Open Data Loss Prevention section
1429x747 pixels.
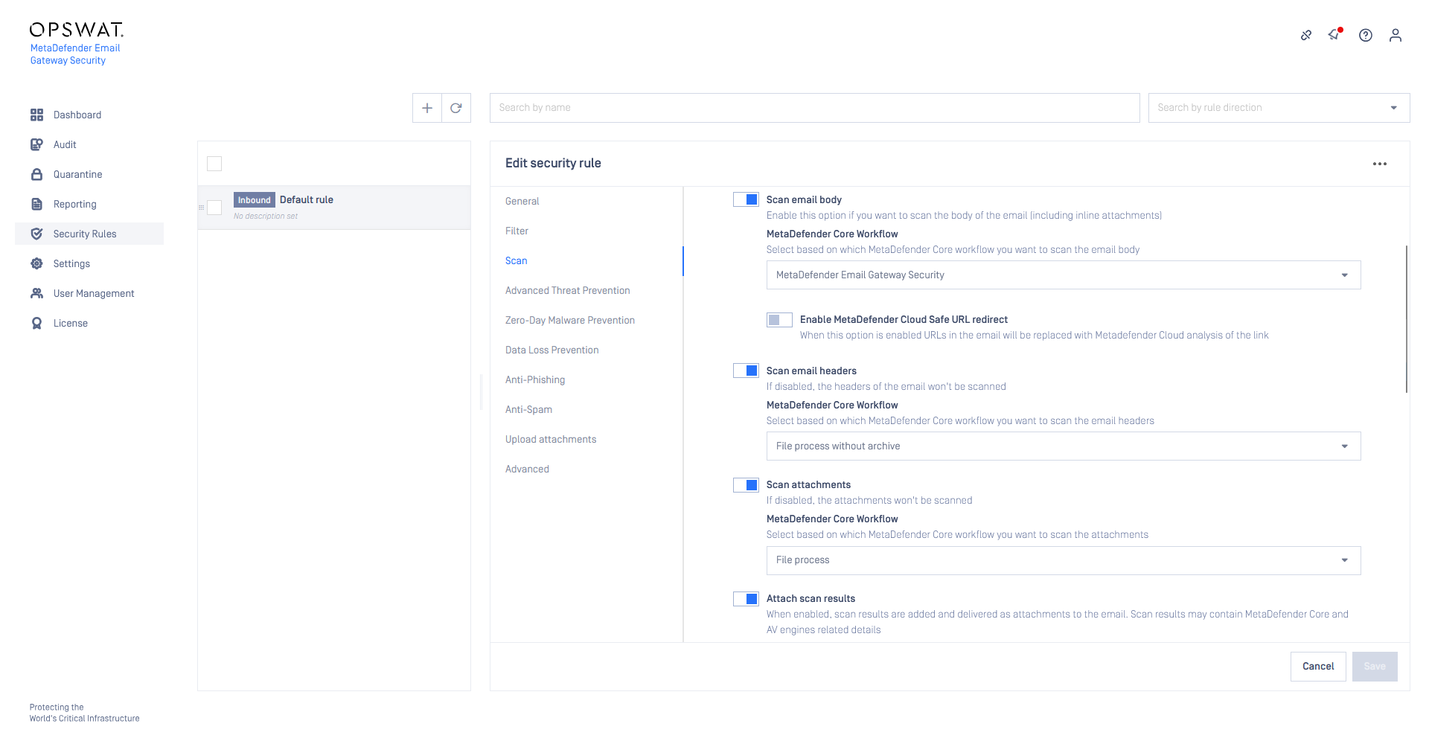point(552,350)
